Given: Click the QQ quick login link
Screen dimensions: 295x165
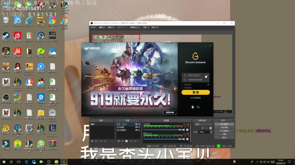Looking at the screenshot, I should tap(195, 98).
